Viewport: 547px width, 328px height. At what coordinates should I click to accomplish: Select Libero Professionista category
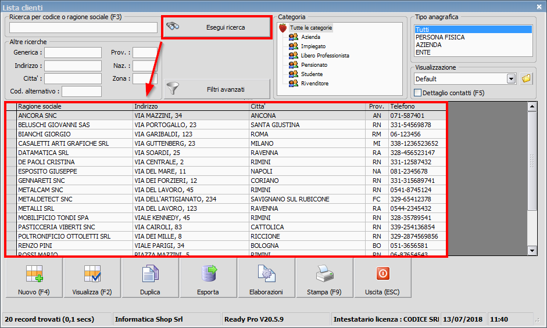pos(324,56)
